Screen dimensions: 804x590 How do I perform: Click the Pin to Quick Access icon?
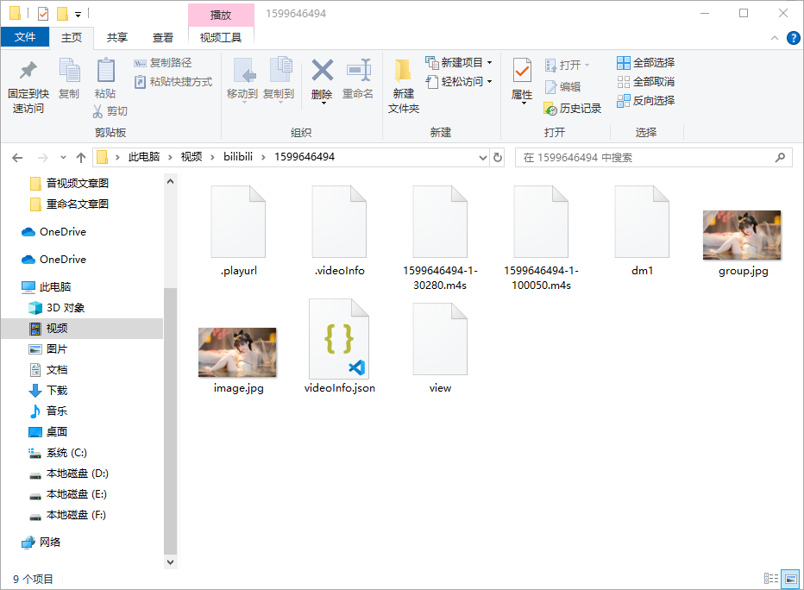coord(28,71)
